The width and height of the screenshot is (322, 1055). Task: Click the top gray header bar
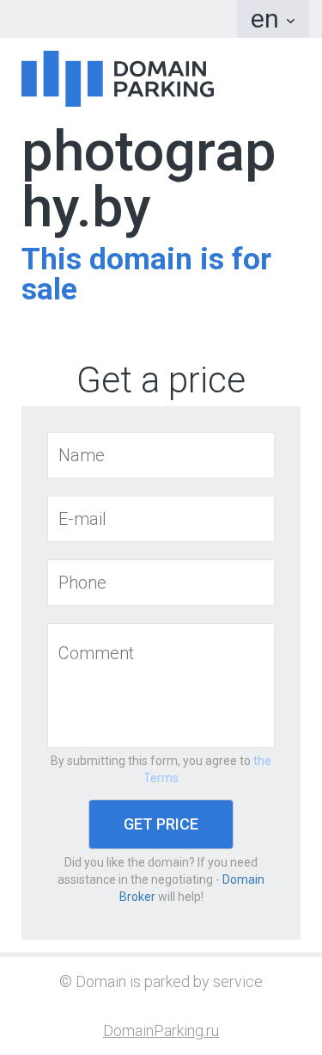point(118,19)
